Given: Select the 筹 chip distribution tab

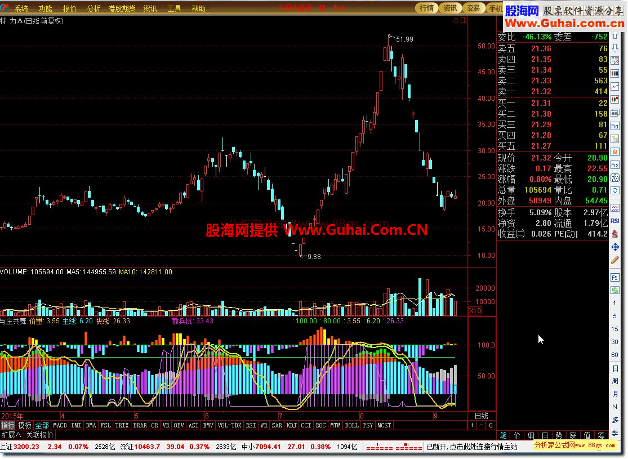Looking at the screenshot, I should click(x=601, y=435).
